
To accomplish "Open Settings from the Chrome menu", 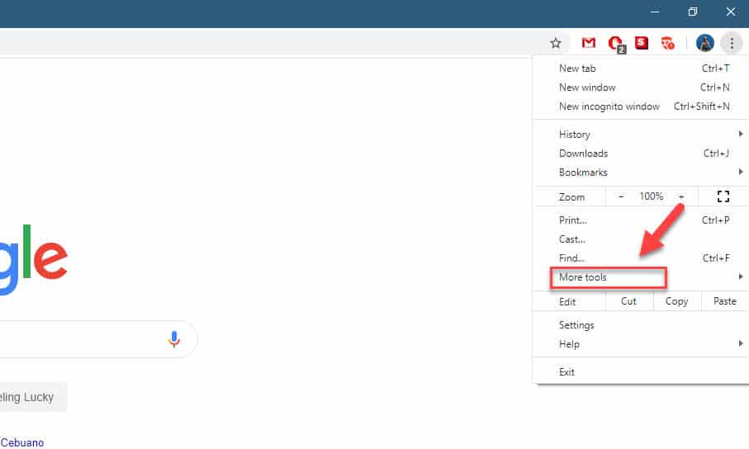I will [641, 325].
